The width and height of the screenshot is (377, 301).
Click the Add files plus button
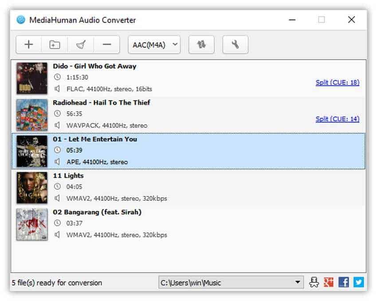29,45
